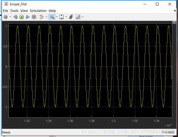Click the Highlight Simulink Block icon

coord(41,17)
